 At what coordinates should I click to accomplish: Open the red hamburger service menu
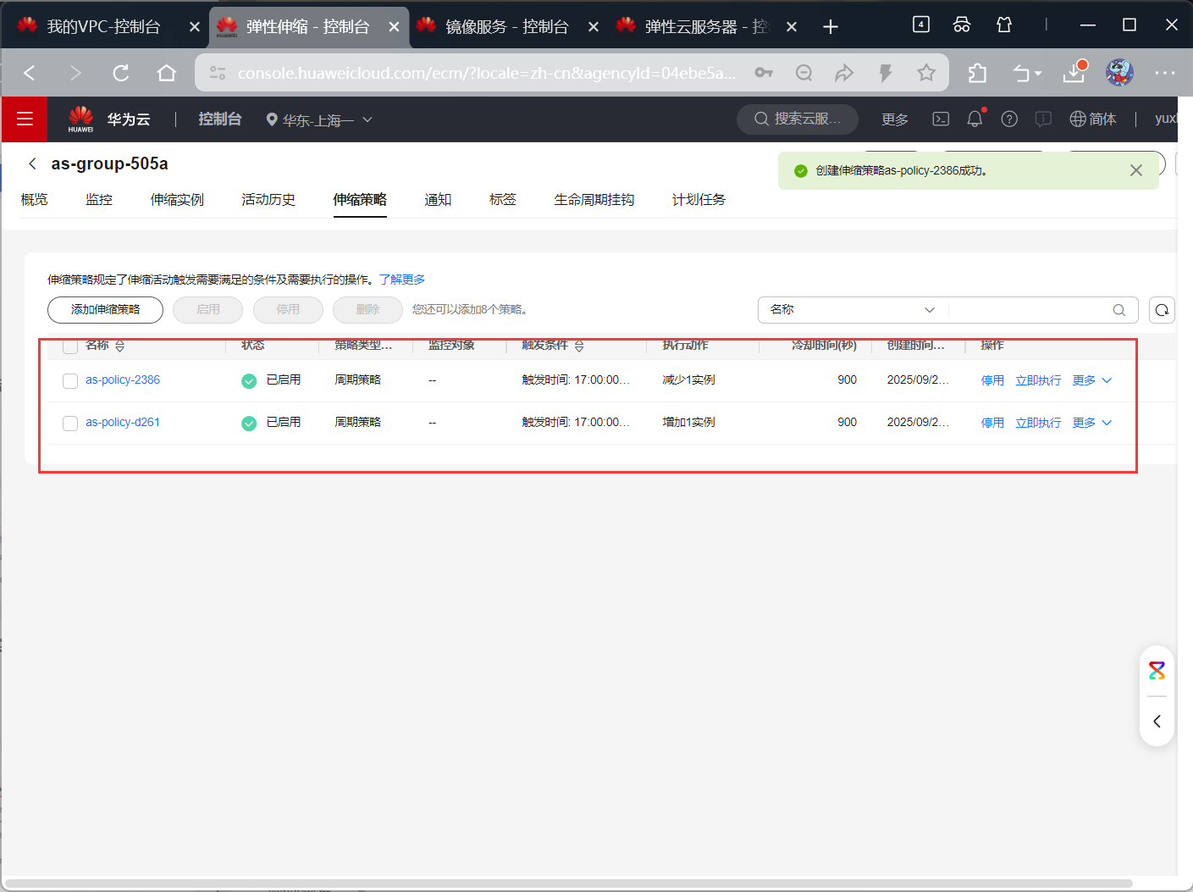point(25,119)
